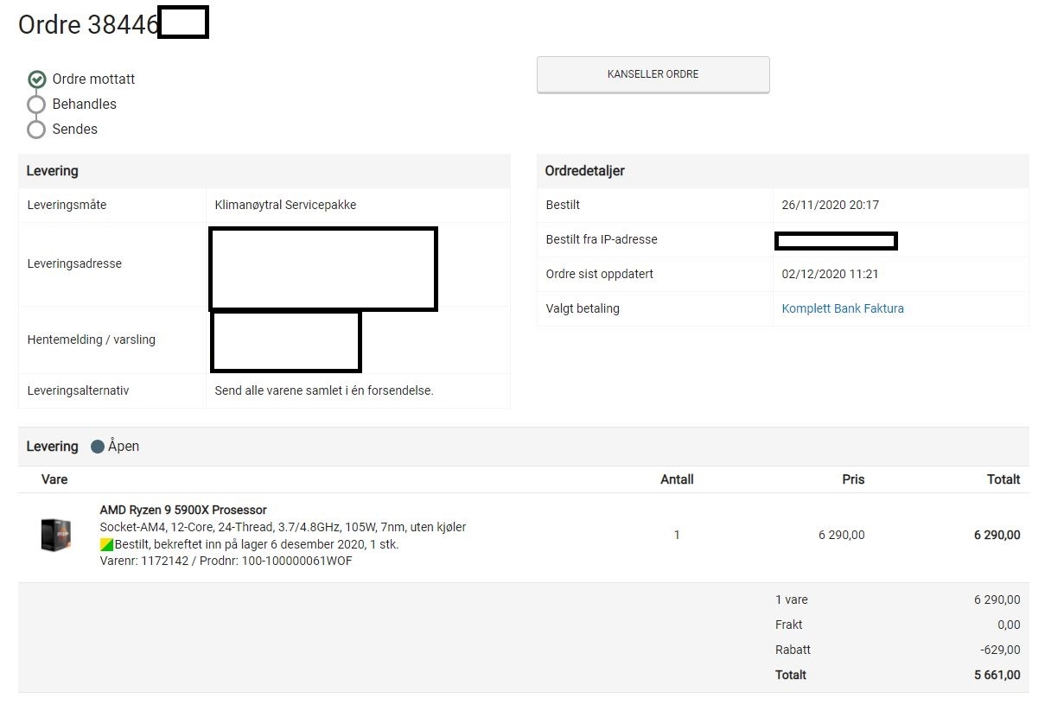Click the Varenr 1172142 product number line
Screen dimensions: 1064x717
[x=226, y=561]
